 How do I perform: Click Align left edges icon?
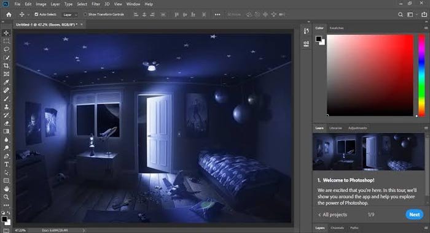point(136,15)
